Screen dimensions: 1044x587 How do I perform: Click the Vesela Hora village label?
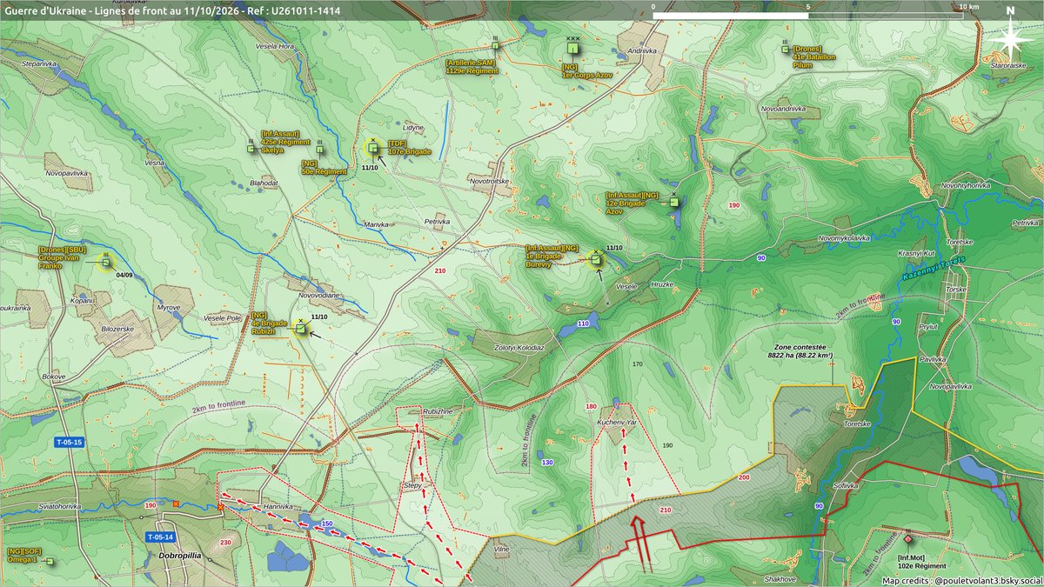(275, 45)
